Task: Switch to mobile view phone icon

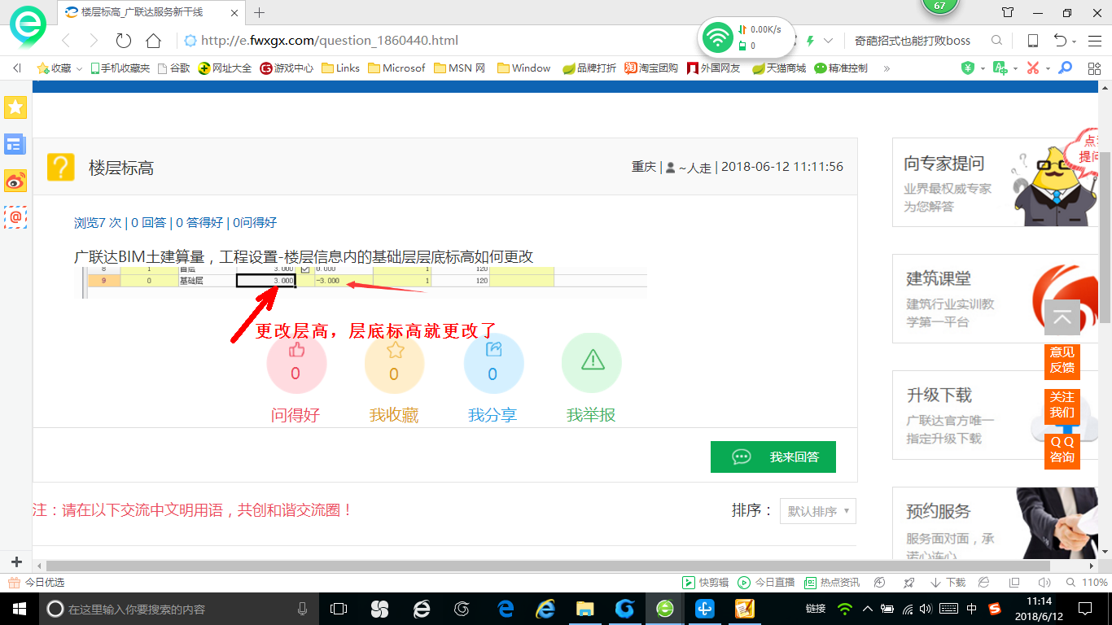Action: [x=1033, y=41]
